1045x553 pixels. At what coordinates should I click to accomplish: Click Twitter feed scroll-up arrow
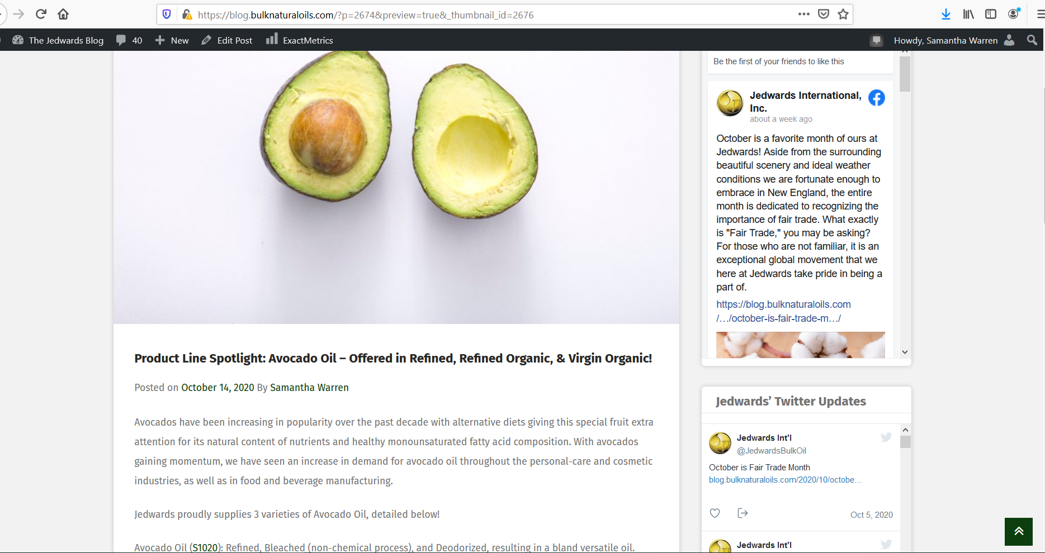[x=905, y=430]
